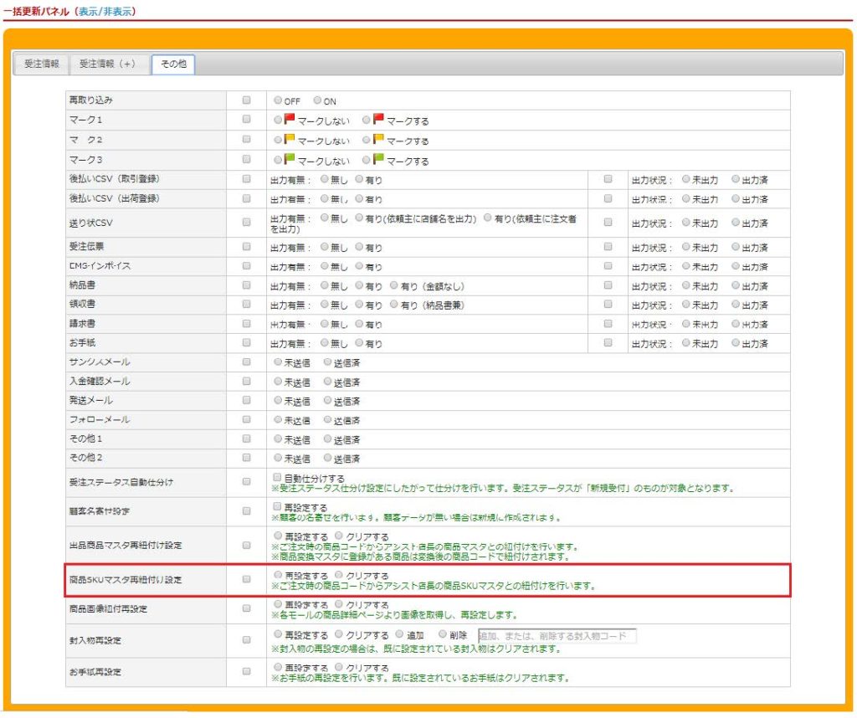Select red flag "マークしない" for マーク1

pyautogui.click(x=278, y=120)
